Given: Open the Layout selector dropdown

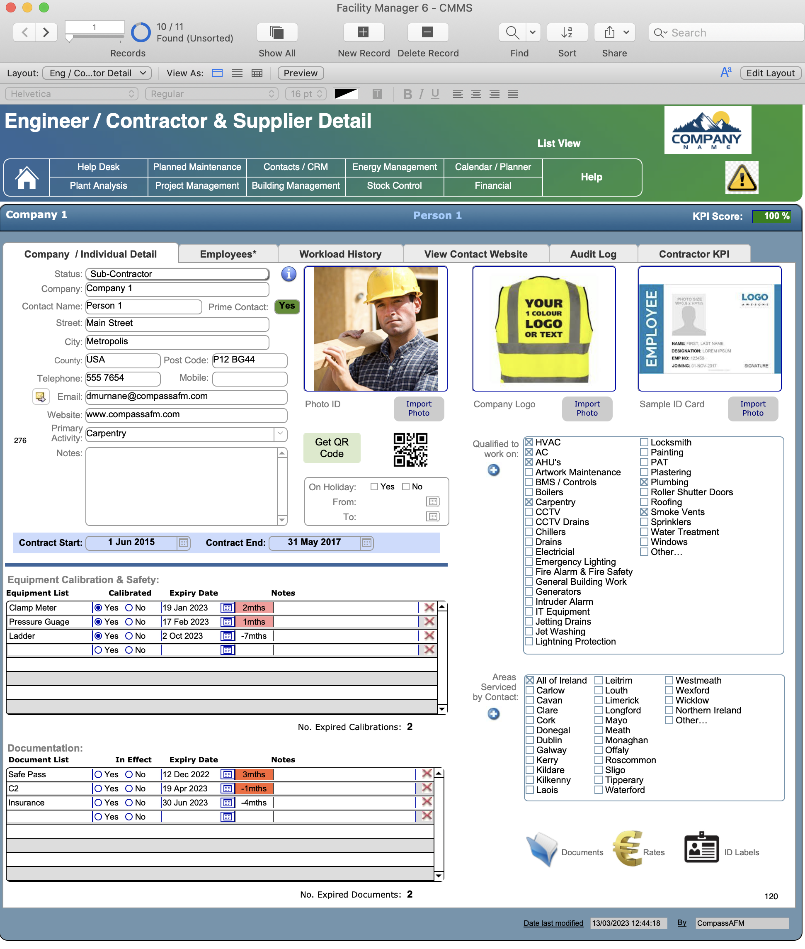Looking at the screenshot, I should click(97, 73).
